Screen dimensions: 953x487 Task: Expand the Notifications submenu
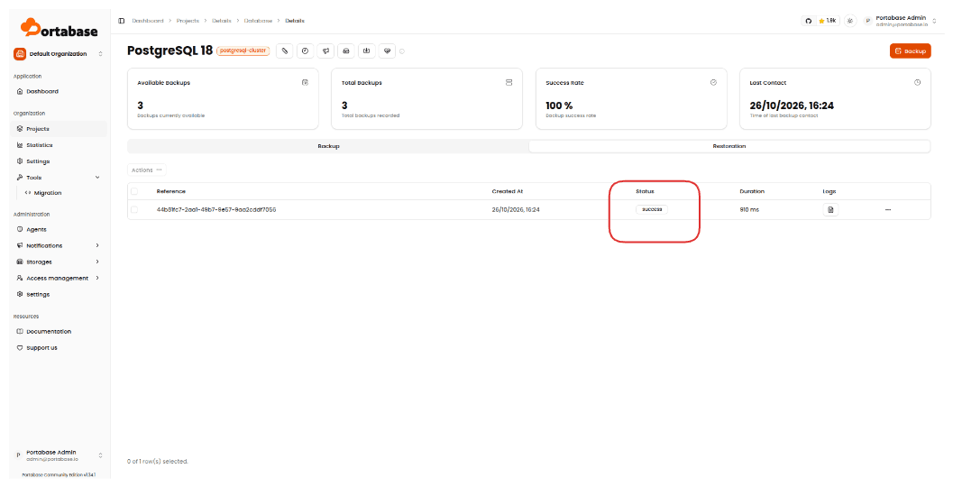click(x=59, y=245)
